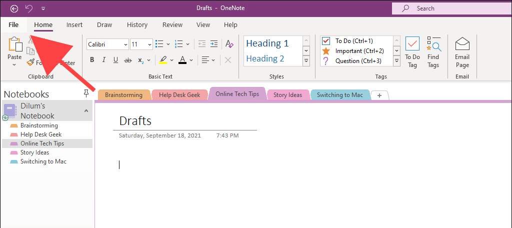Switch to the Draw ribbon tab
The height and width of the screenshot is (228, 512).
point(104,25)
